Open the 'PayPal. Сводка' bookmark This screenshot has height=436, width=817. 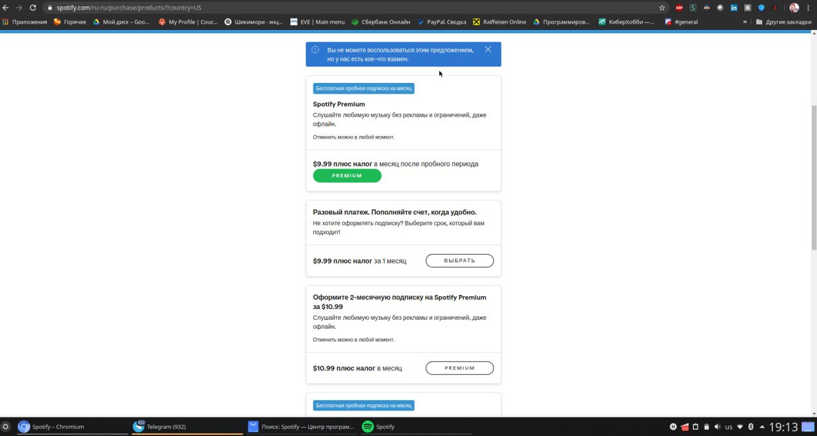[442, 22]
